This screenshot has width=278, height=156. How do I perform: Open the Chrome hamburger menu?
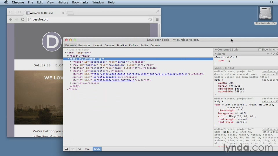pyautogui.click(x=157, y=19)
